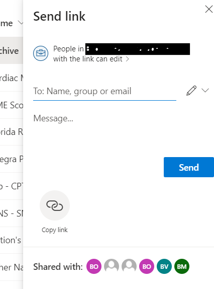
Task: Click the BO avatar right after Shared with
Action: coord(94,266)
